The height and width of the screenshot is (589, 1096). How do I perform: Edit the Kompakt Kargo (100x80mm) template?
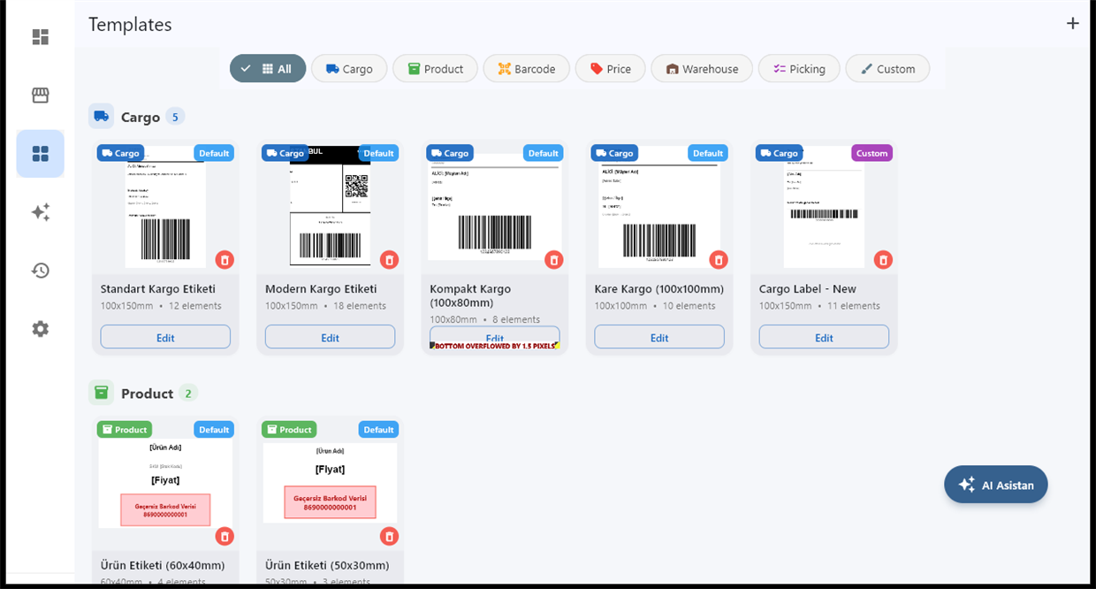494,337
